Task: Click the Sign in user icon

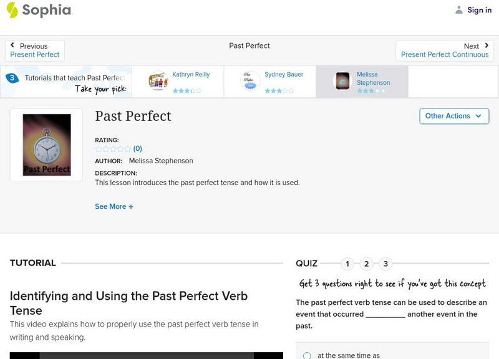Action: [x=459, y=10]
